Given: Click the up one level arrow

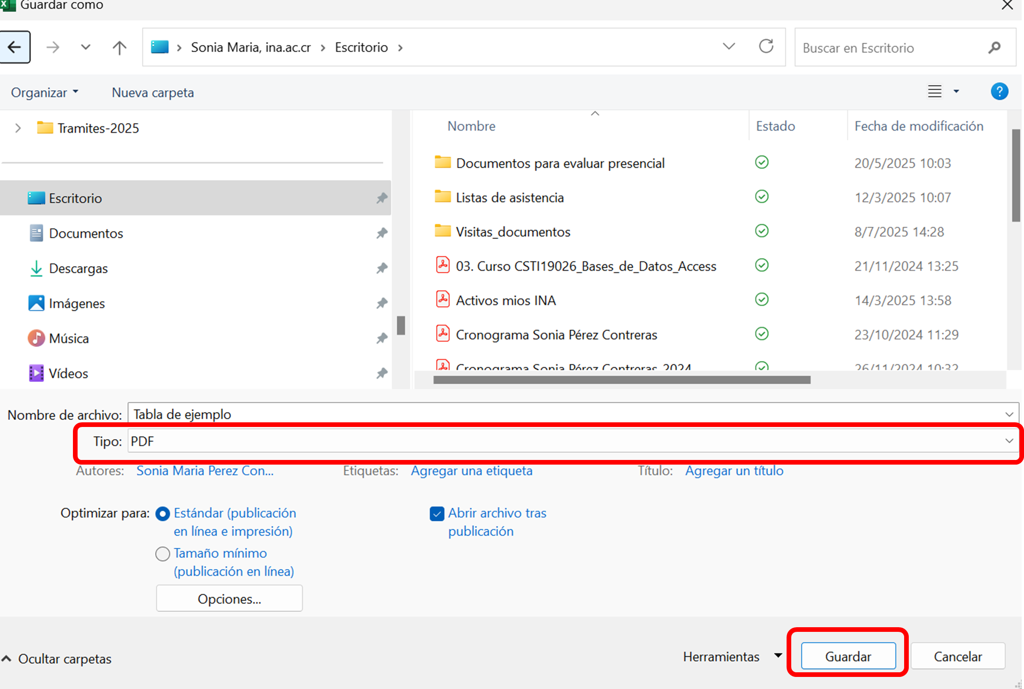Looking at the screenshot, I should (x=119, y=47).
